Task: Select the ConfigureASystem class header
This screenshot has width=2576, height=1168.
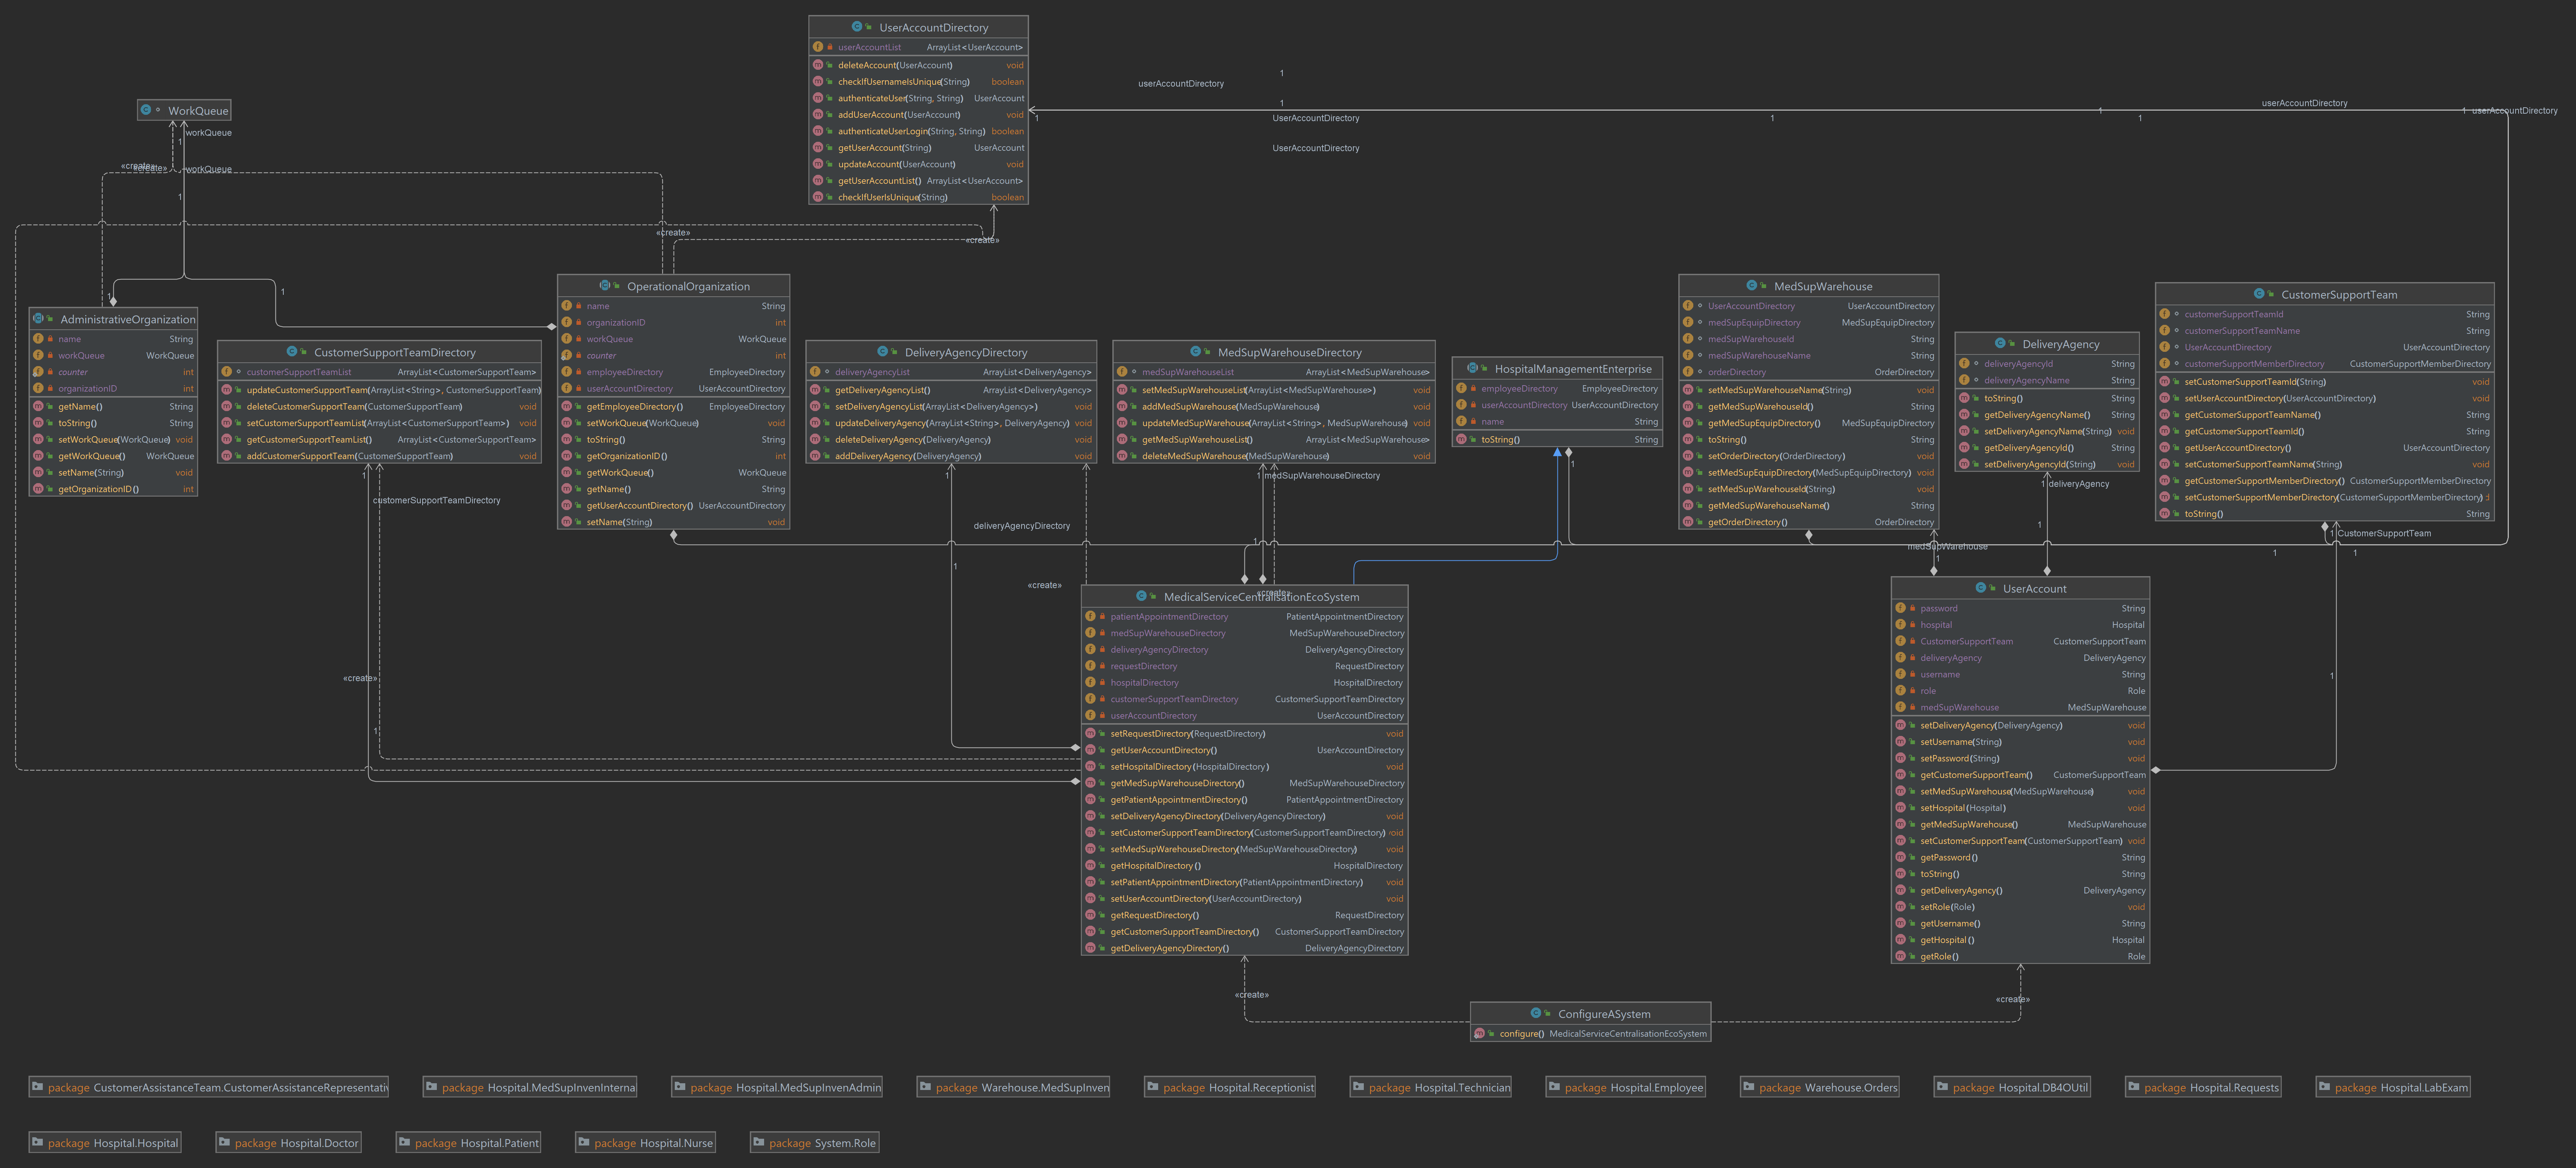Action: 1590,1013
